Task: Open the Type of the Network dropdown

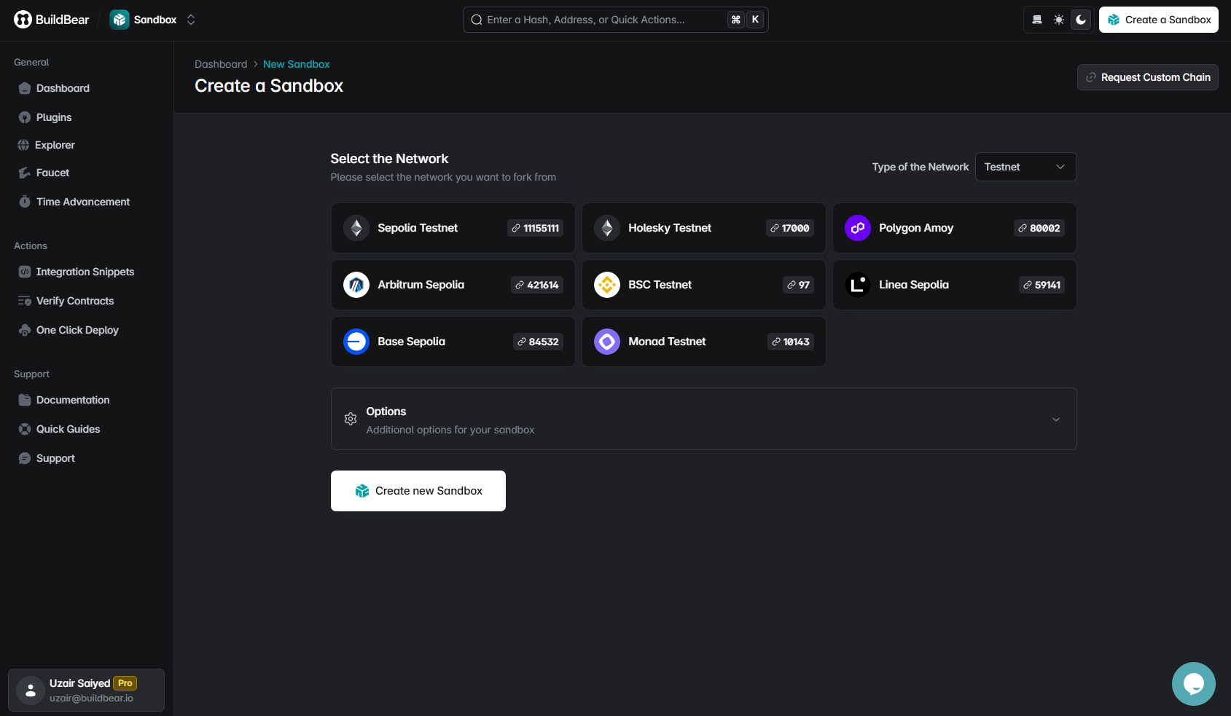Action: [x=1025, y=167]
